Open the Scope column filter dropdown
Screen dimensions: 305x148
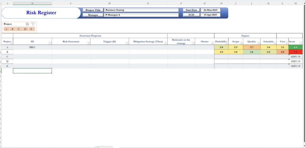241,43
